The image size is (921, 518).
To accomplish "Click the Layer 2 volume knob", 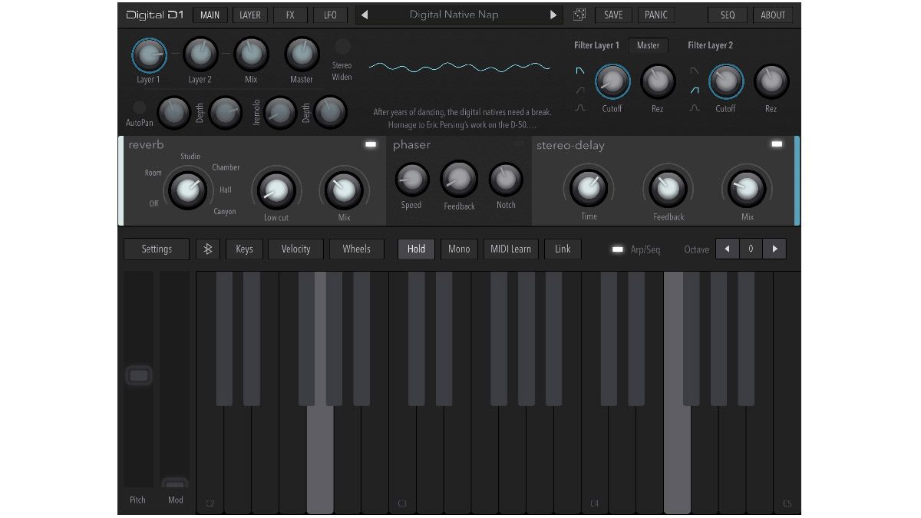I will [x=200, y=54].
